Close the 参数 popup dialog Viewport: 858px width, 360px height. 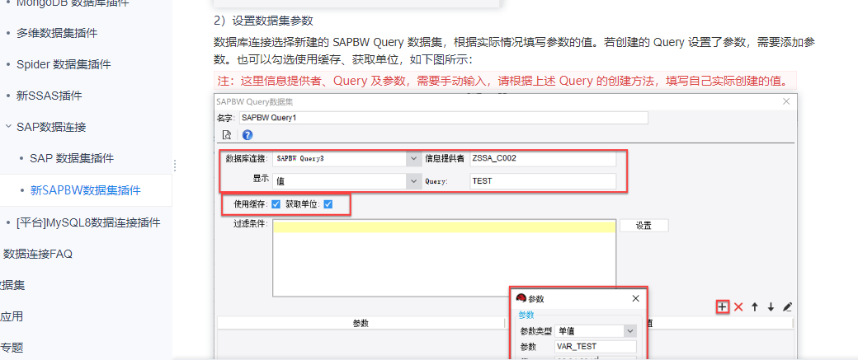point(635,298)
